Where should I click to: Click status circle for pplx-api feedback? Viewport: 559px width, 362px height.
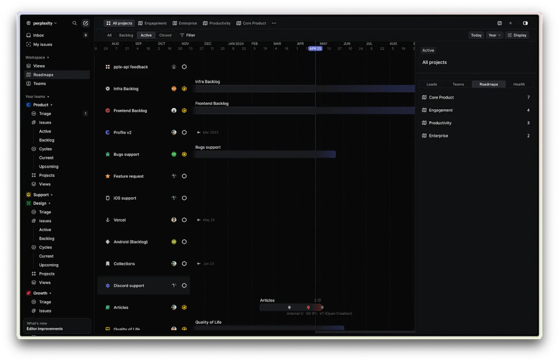pyautogui.click(x=184, y=67)
